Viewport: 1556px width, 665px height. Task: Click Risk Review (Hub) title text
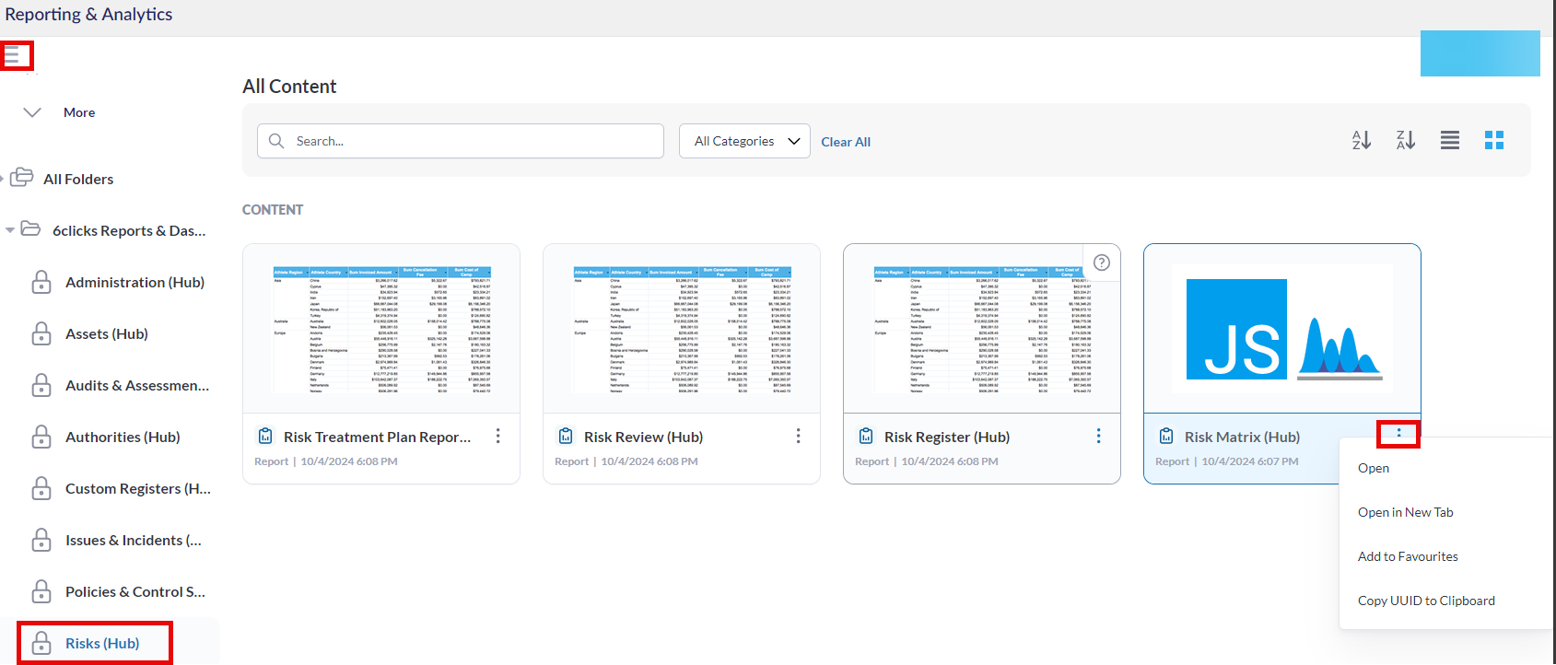[x=643, y=437]
